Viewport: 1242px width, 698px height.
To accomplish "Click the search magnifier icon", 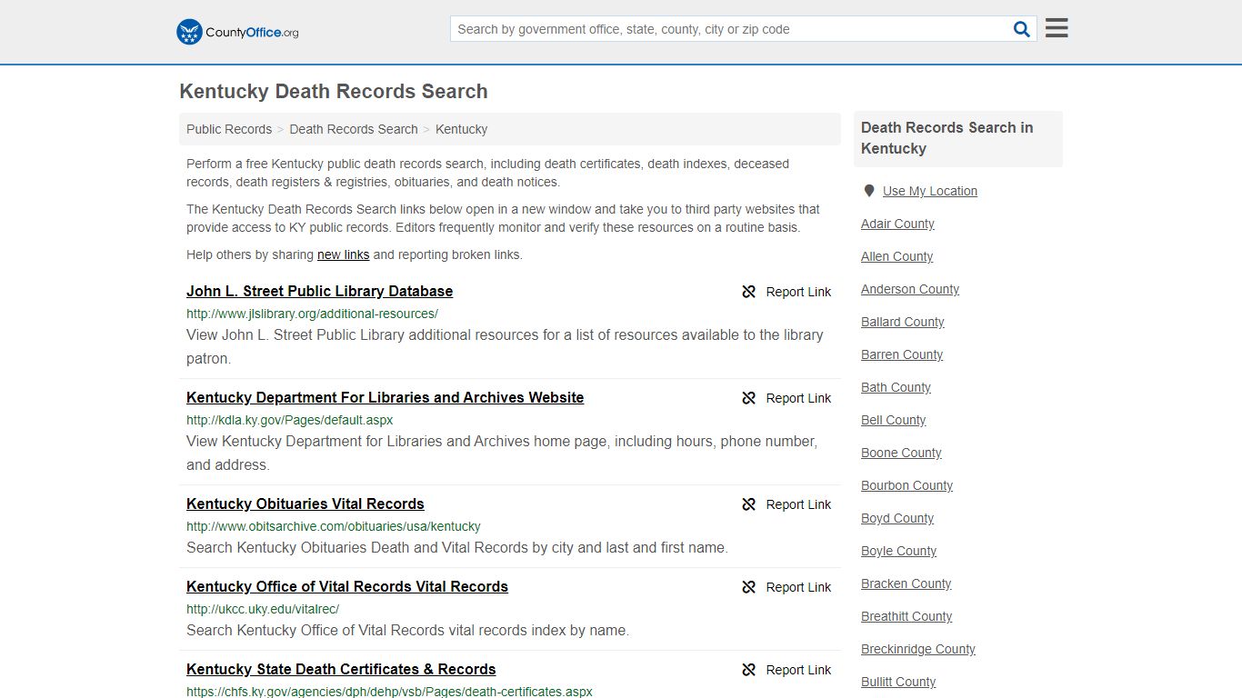I will point(1022,29).
